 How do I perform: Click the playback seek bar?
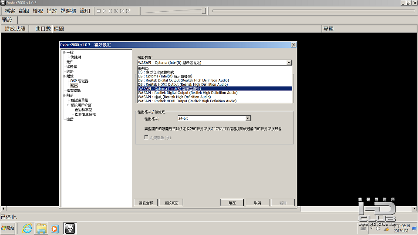tap(313, 11)
